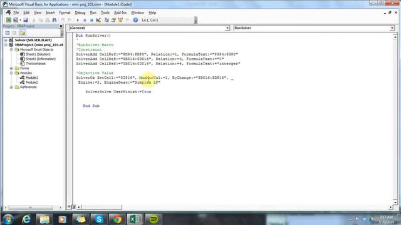Open the Window menu

point(138,12)
